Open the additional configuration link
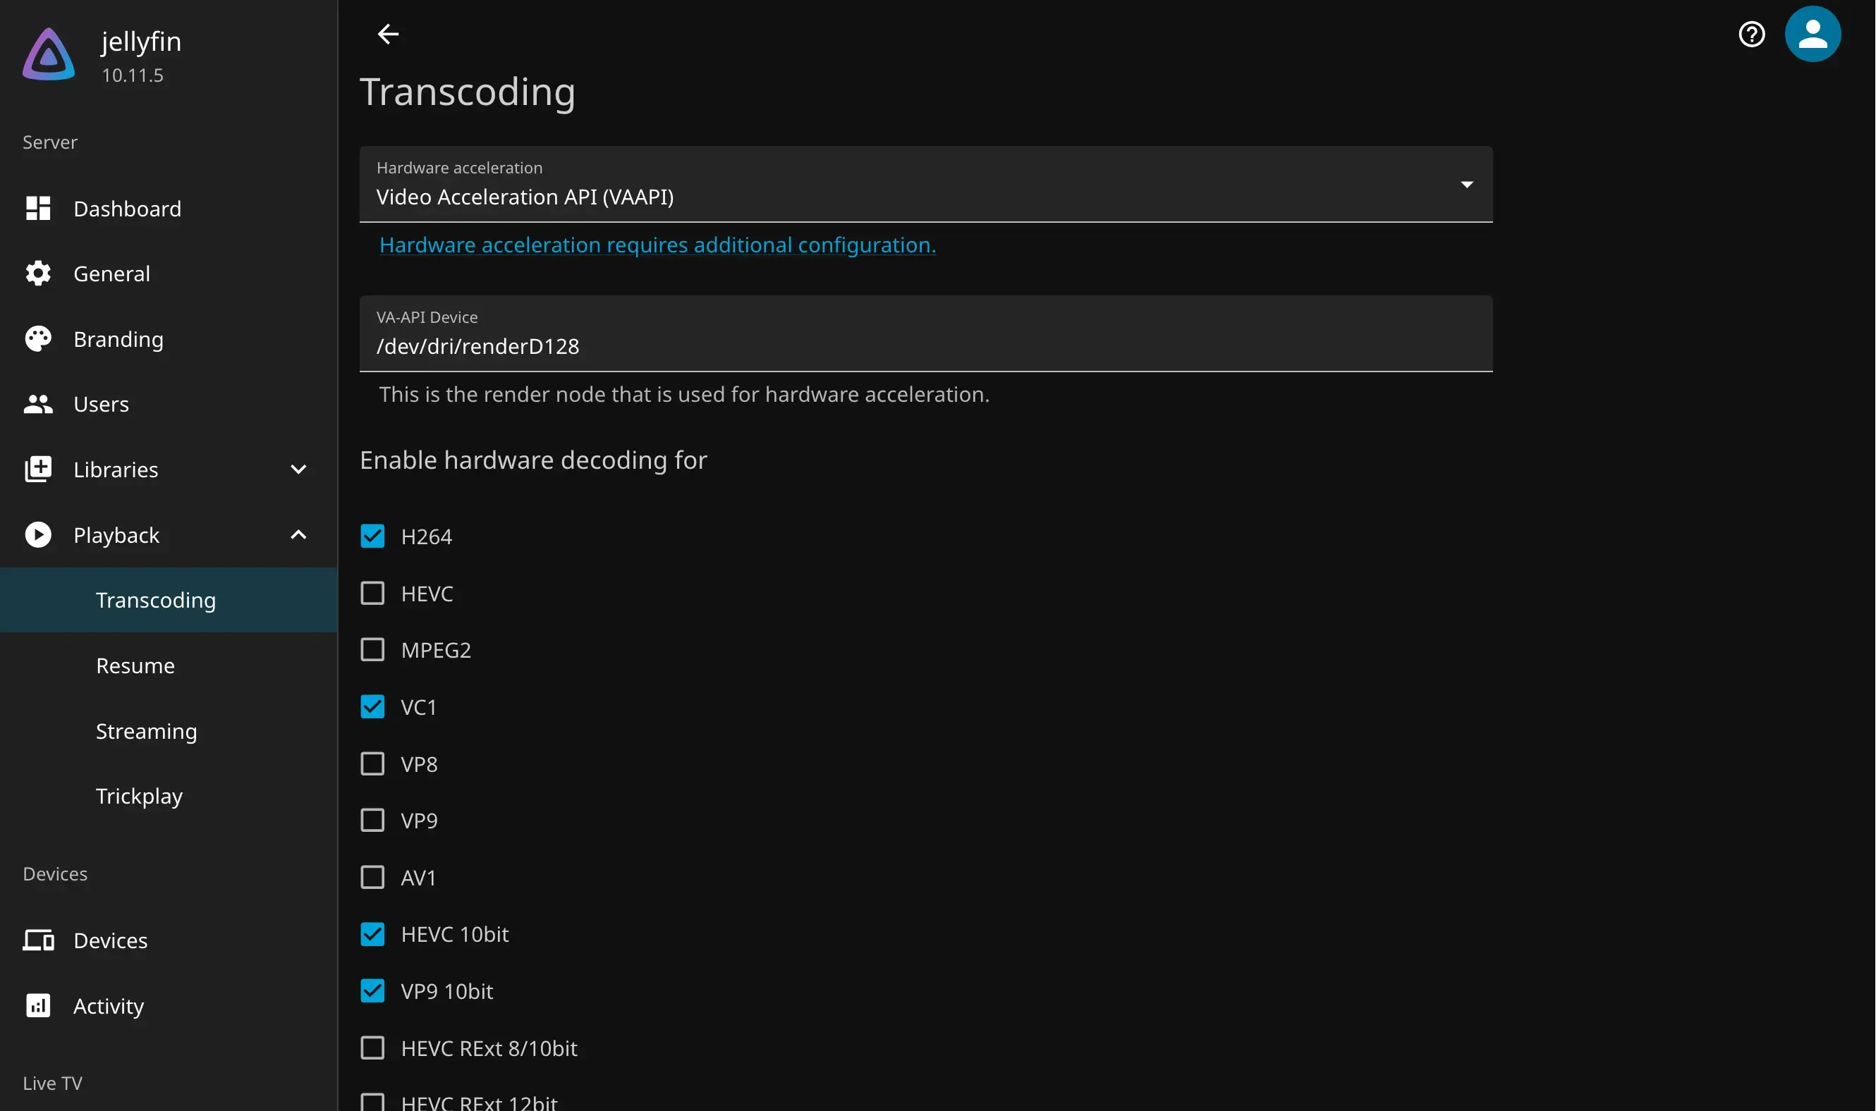Image resolution: width=1876 pixels, height=1111 pixels. click(x=657, y=245)
